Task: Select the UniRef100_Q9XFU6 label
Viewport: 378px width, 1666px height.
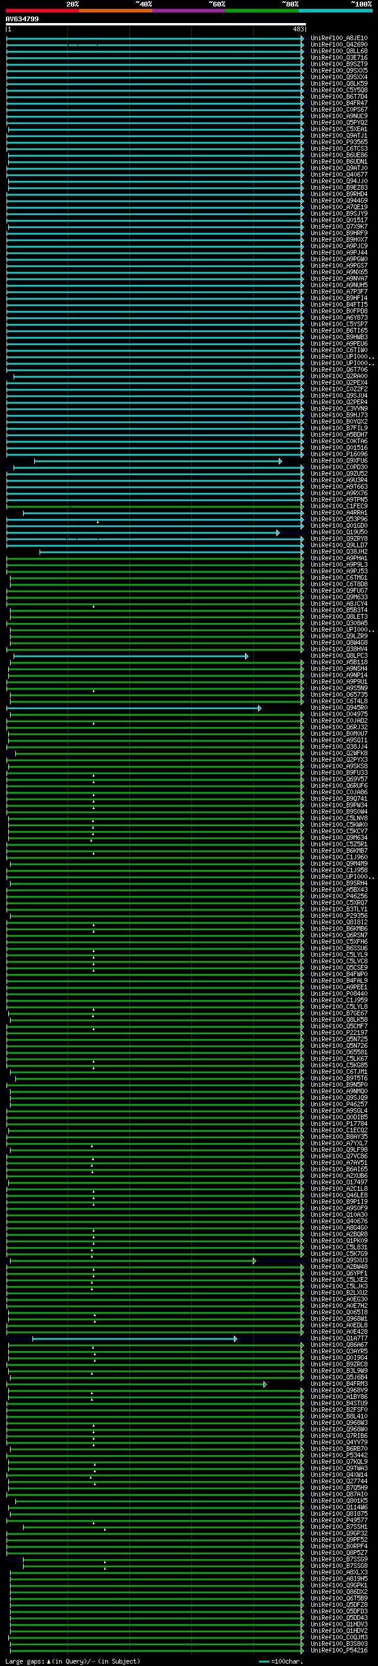Action: point(339,460)
